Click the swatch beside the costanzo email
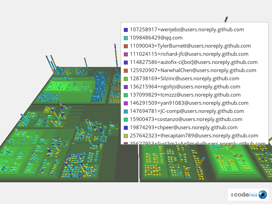Image resolution: width=272 pixels, height=204 pixels. click(x=126, y=120)
